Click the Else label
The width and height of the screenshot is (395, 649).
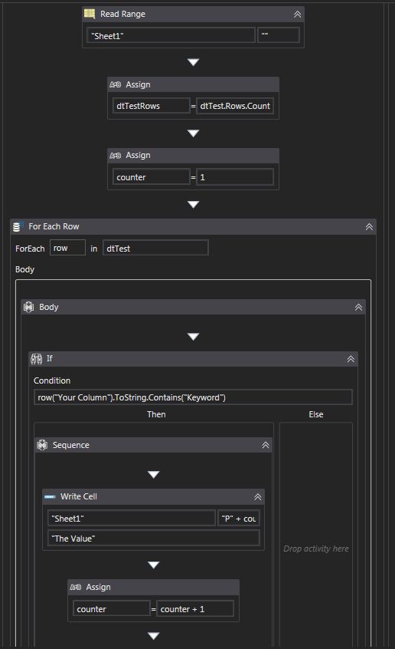click(316, 414)
